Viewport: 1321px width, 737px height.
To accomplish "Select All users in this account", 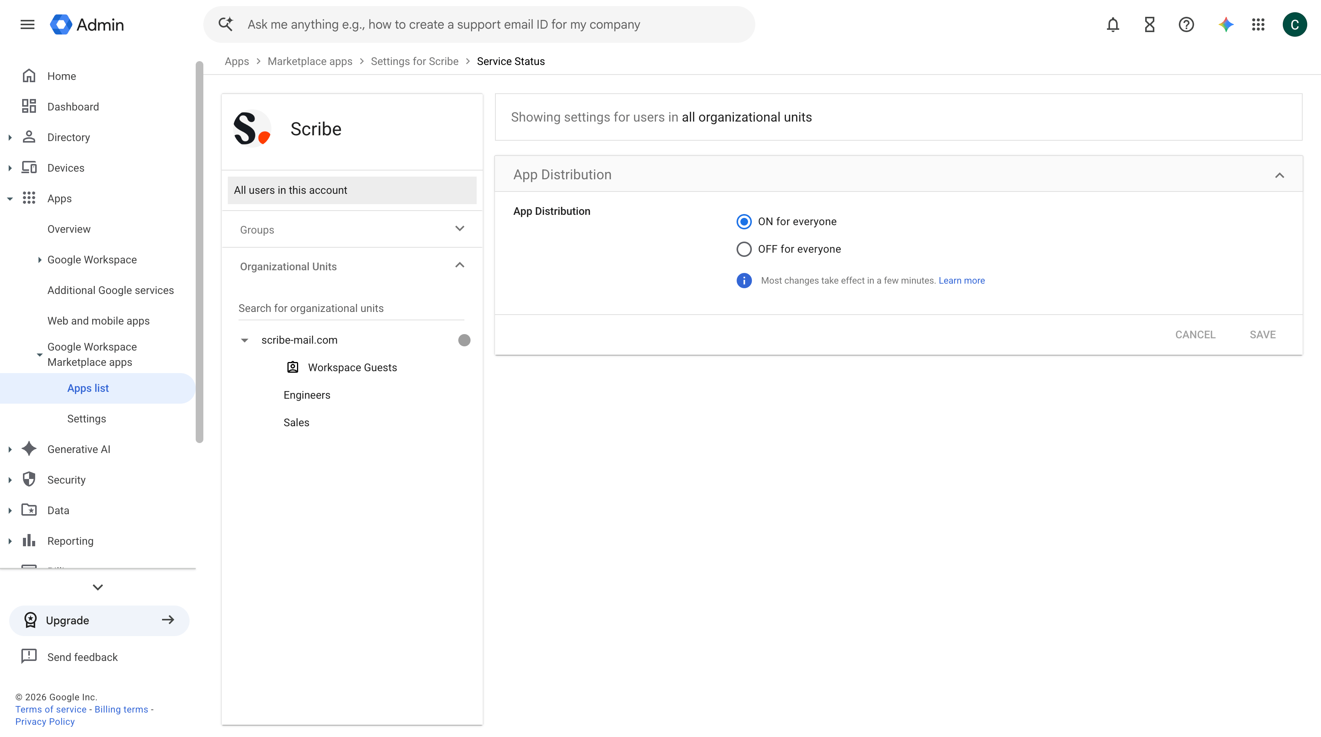I will point(352,190).
